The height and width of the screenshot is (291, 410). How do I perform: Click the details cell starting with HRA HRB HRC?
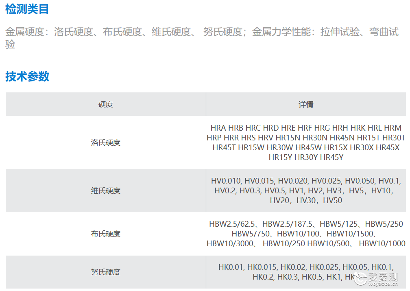pos(306,142)
